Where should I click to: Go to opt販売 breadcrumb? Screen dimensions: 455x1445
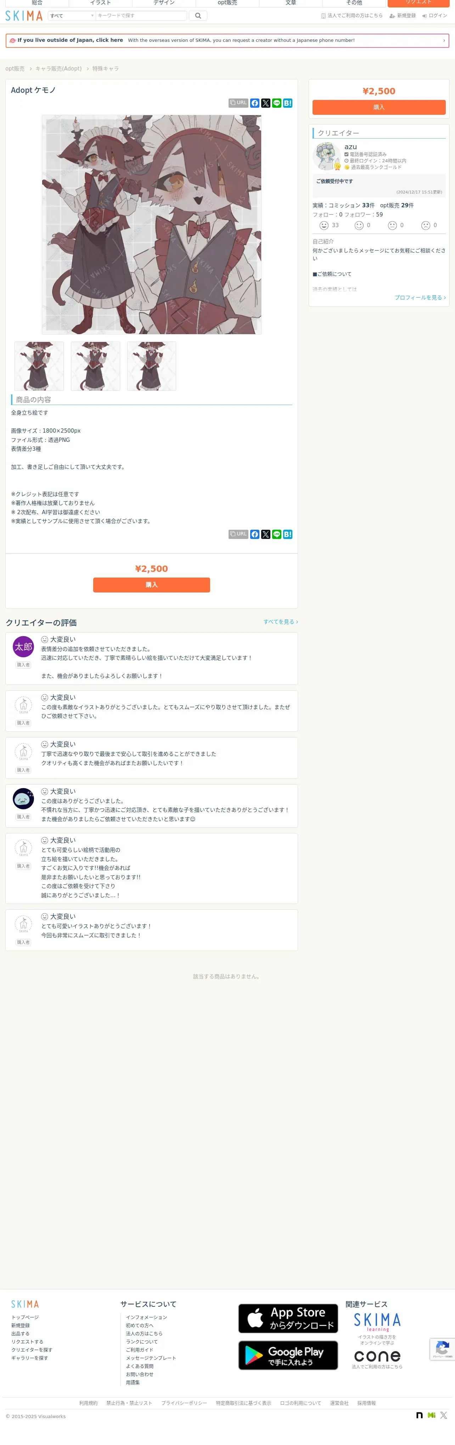15,68
